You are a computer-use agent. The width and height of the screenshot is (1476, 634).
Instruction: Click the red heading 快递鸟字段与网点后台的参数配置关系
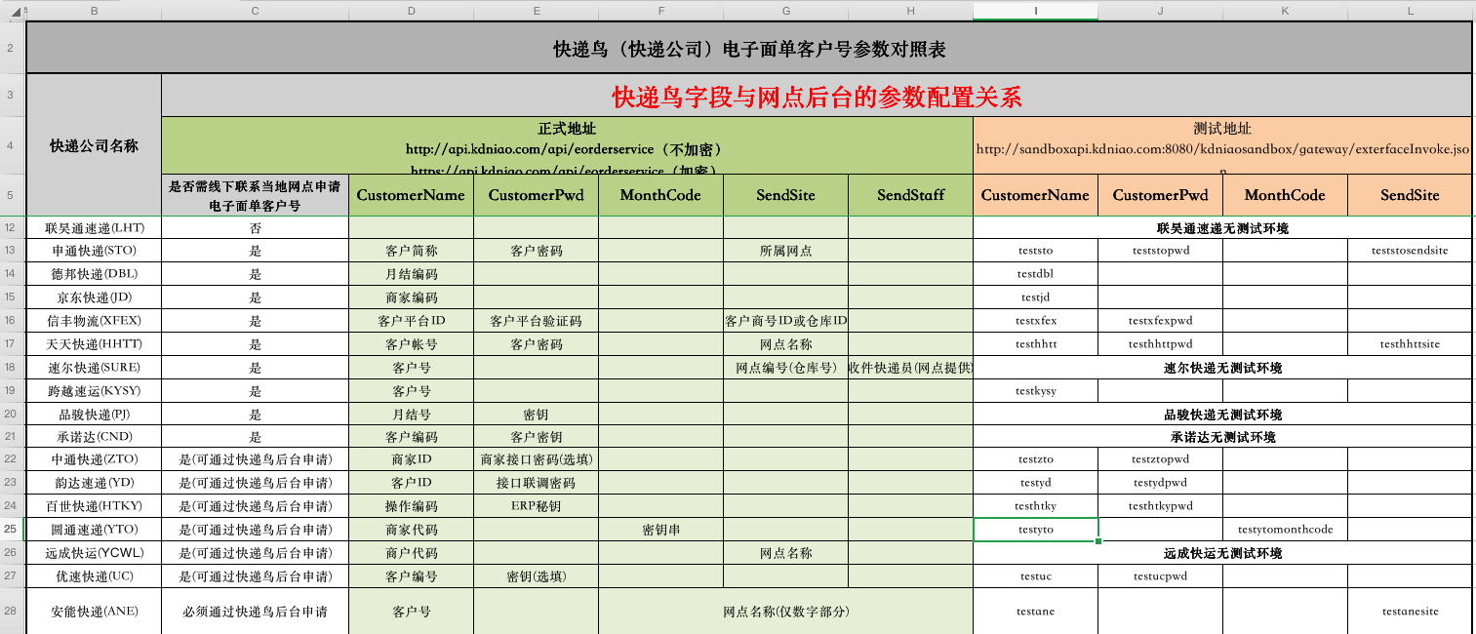coord(817,97)
